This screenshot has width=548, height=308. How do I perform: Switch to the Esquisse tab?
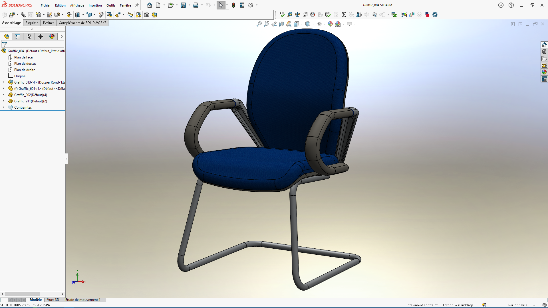click(x=32, y=23)
